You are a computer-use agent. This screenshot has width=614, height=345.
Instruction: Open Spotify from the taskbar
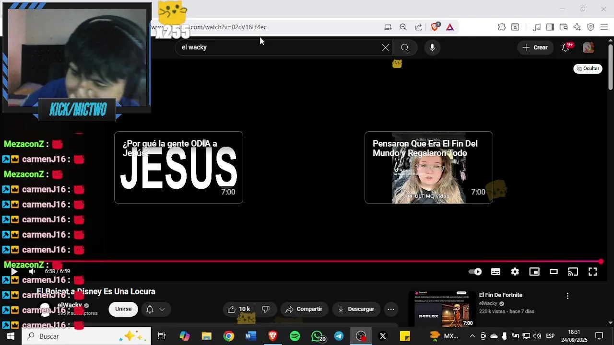(x=295, y=336)
